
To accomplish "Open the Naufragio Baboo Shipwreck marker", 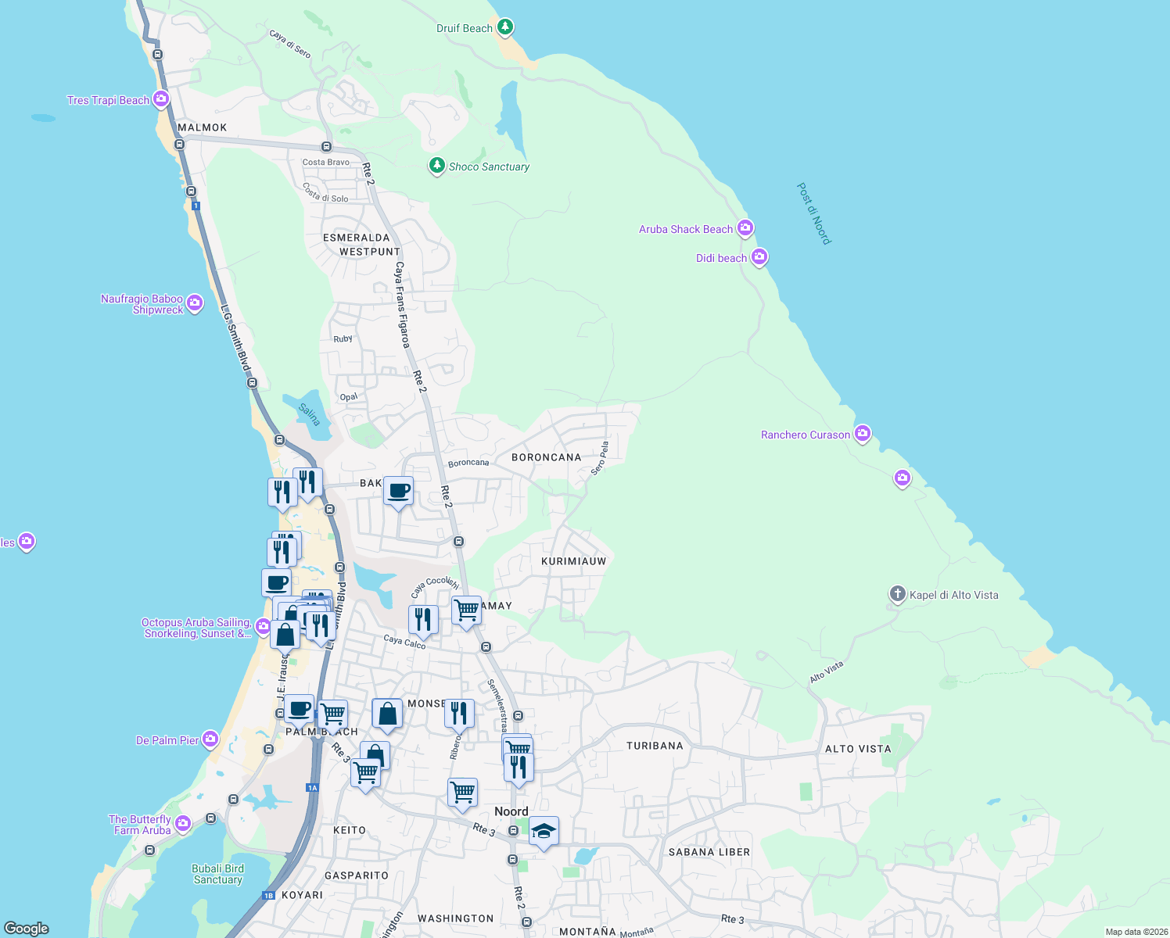I will 194,303.
